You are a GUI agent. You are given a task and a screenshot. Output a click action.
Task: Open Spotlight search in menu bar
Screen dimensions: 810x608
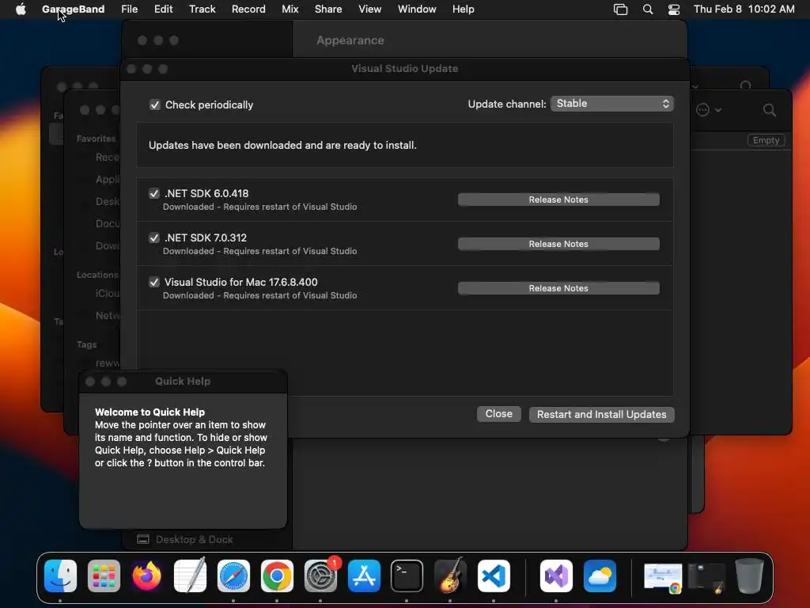point(648,9)
